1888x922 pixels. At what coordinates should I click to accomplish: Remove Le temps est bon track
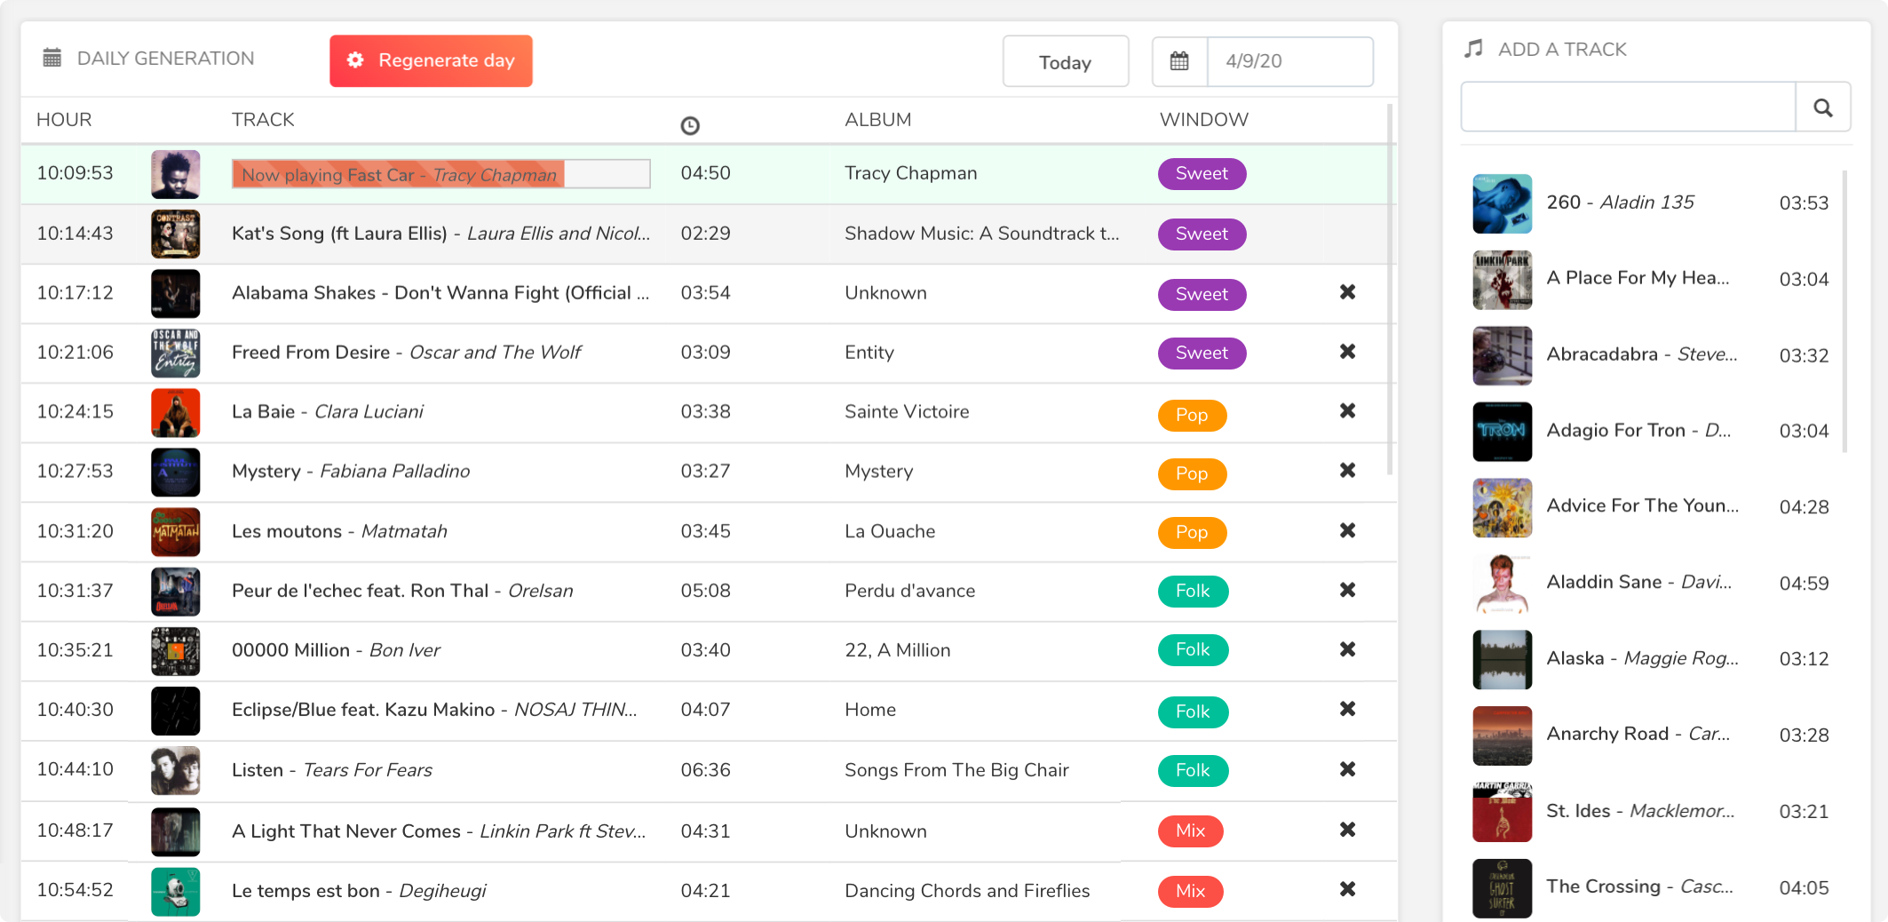(1347, 889)
